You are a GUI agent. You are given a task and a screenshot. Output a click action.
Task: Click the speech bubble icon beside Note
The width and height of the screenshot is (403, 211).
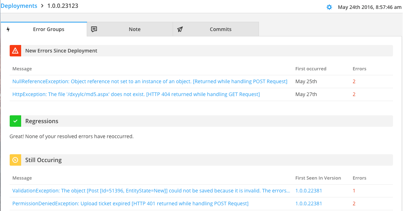click(94, 29)
